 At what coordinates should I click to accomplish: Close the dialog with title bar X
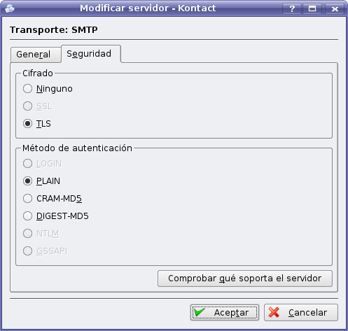[x=335, y=8]
